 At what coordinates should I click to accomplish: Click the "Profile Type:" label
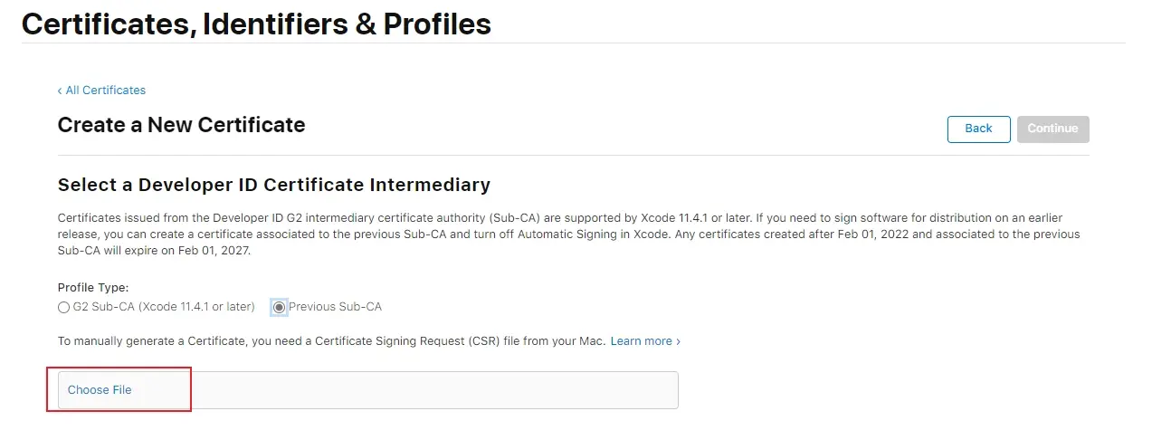93,288
